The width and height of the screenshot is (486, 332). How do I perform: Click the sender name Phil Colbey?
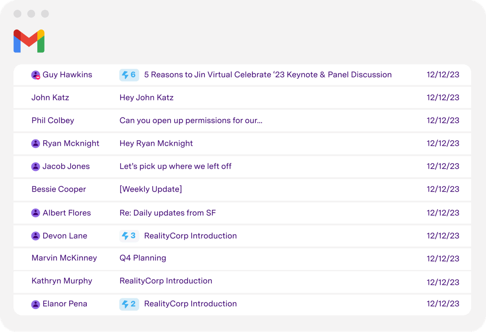coord(53,120)
